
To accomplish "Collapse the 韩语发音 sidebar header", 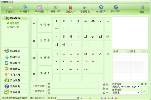I will tap(15, 18).
